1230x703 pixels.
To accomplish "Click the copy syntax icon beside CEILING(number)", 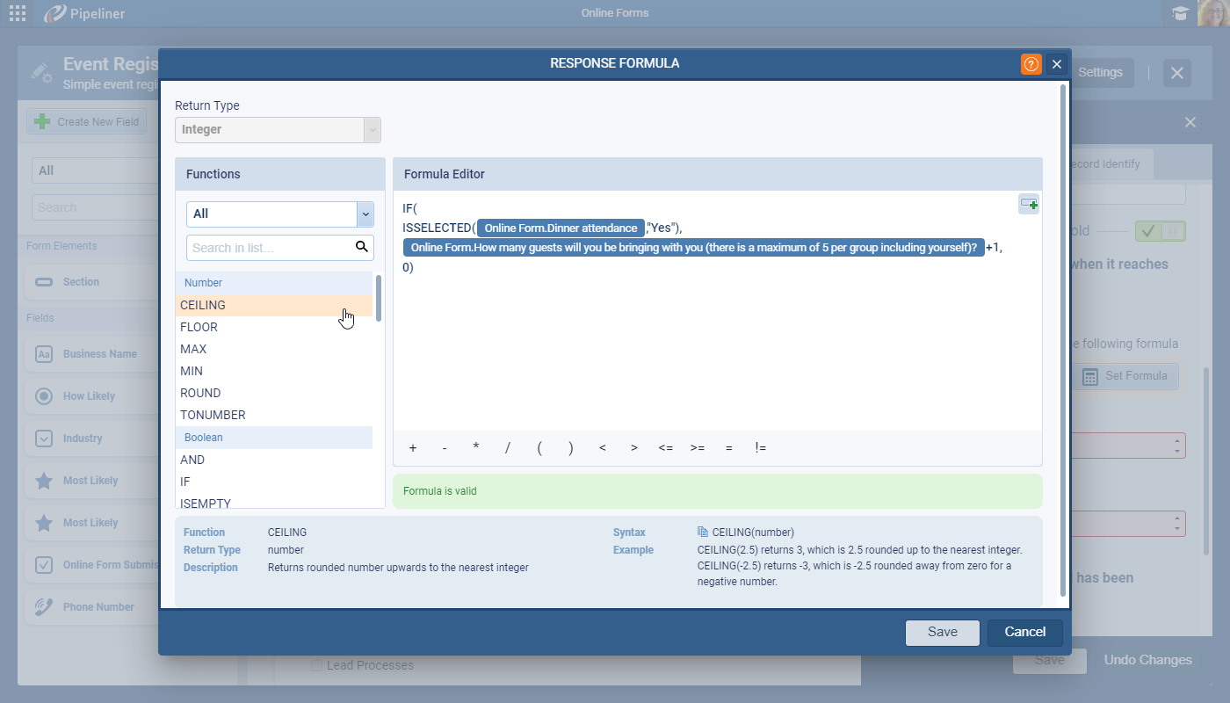I will pos(702,533).
